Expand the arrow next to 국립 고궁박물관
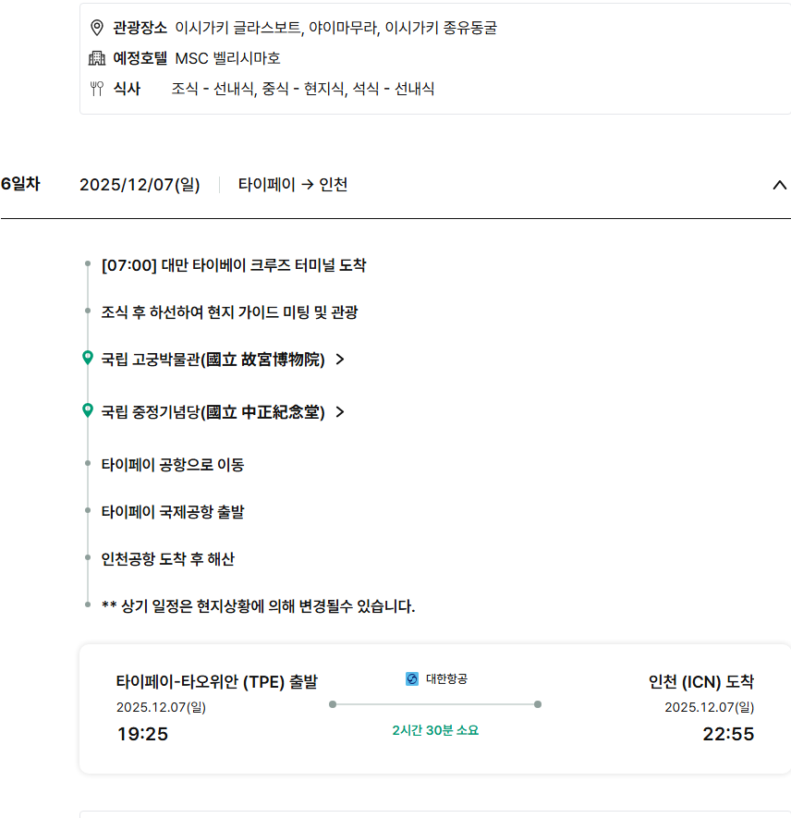 pos(340,360)
